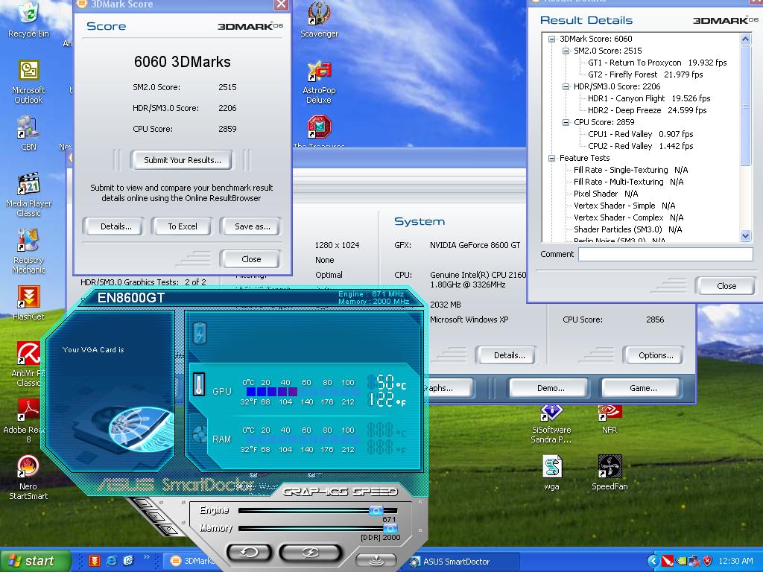Viewport: 763px width, 572px height.
Task: Click SmartDoctor power lightning icon
Action: 200,334
